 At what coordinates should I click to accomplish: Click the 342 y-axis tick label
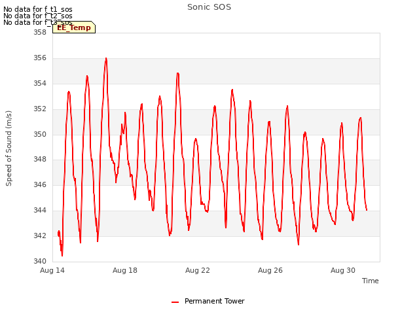40,235
